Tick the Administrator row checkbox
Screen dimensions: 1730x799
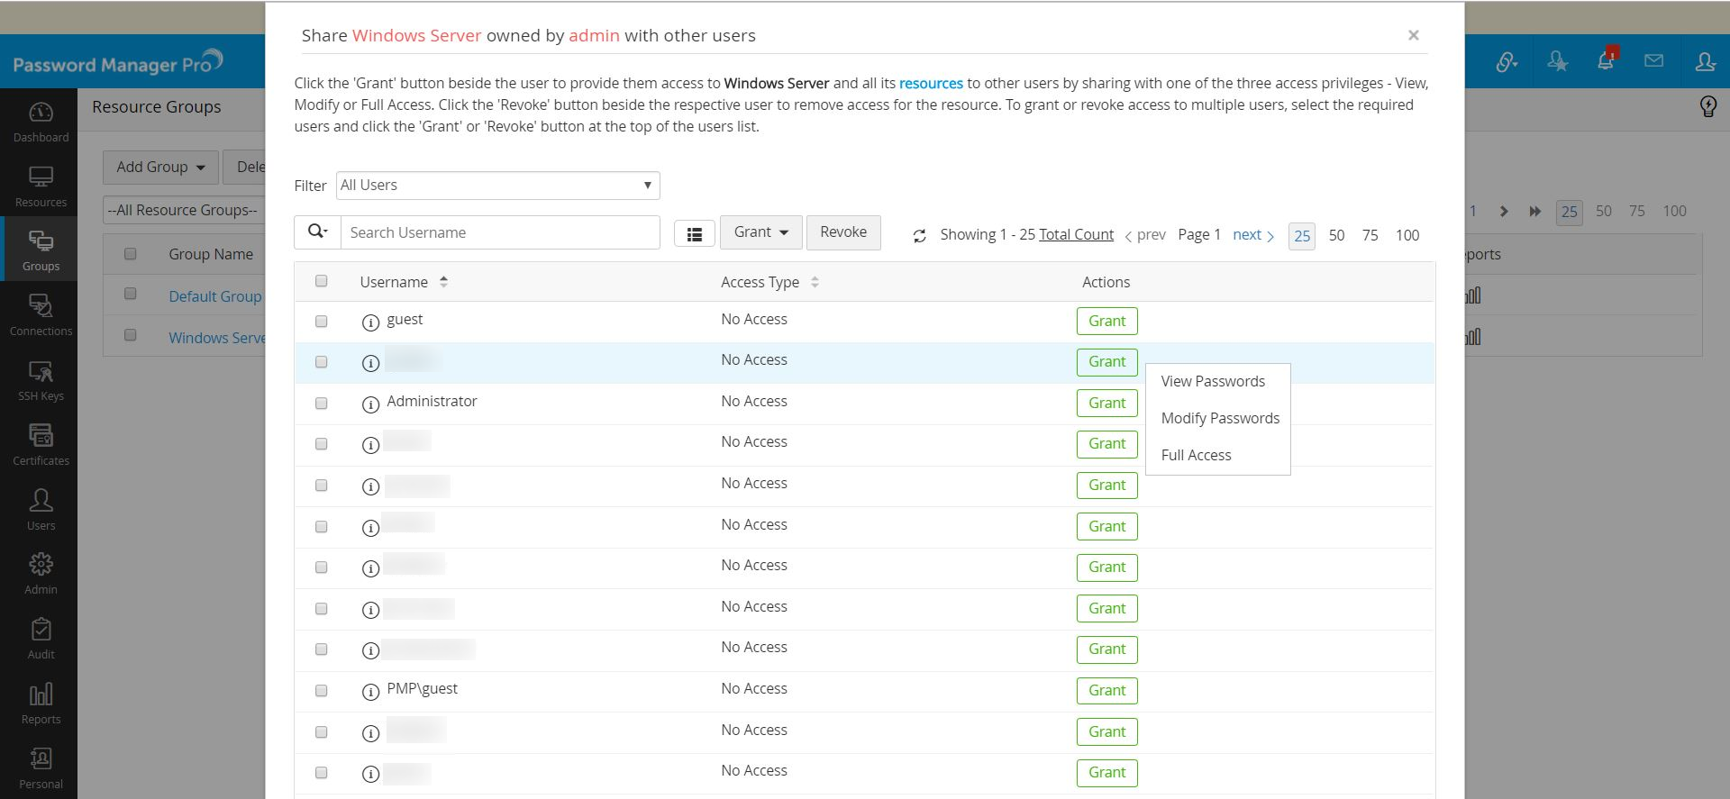point(322,404)
